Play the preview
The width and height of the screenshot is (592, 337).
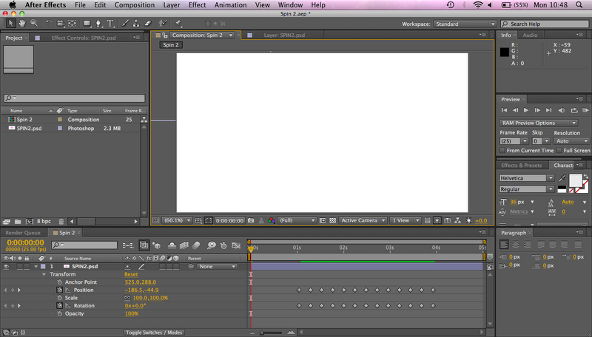(526, 110)
